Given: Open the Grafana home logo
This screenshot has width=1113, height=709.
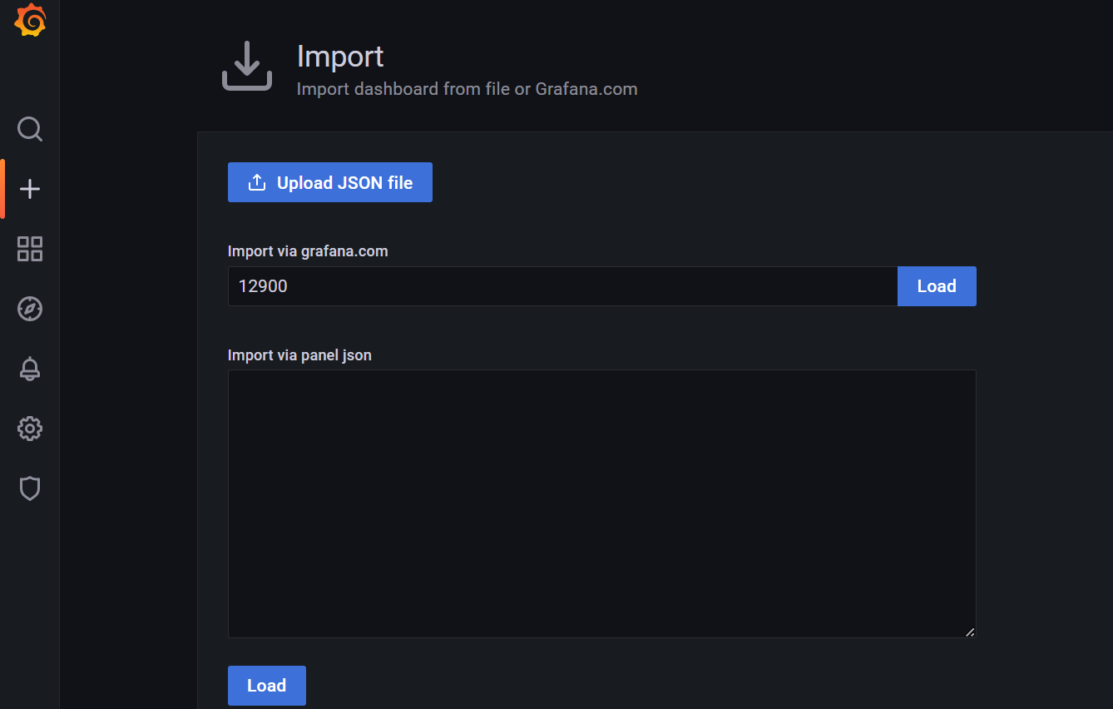Looking at the screenshot, I should pos(30,21).
